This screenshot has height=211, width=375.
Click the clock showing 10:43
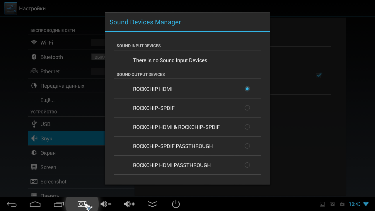tap(355, 204)
